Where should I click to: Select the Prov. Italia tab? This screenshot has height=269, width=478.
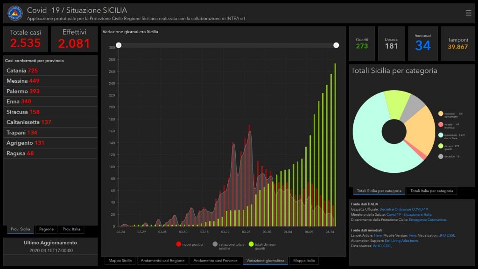71,229
